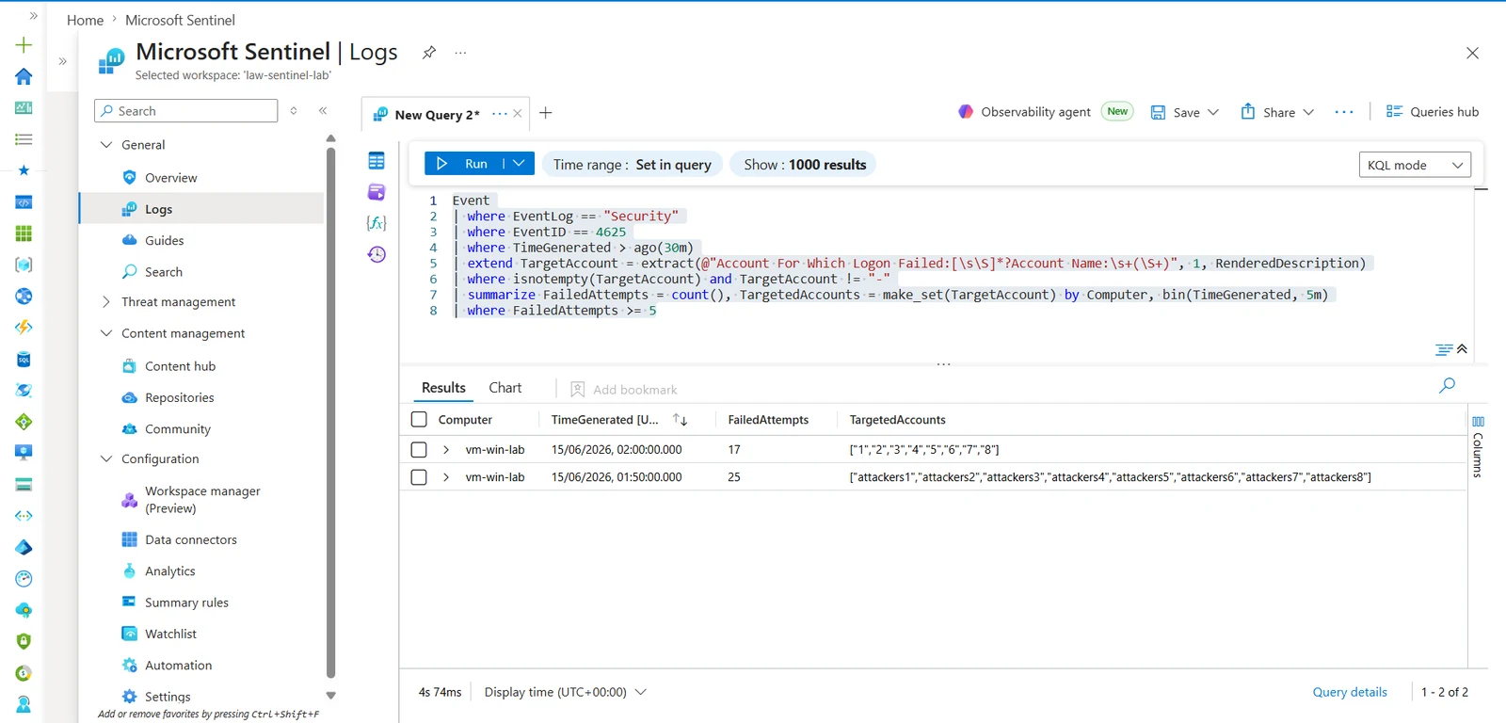Expand the Threat management section

(106, 302)
